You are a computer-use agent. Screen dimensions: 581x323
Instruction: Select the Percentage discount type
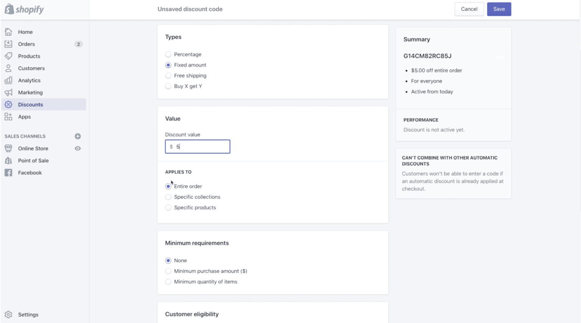coord(168,54)
